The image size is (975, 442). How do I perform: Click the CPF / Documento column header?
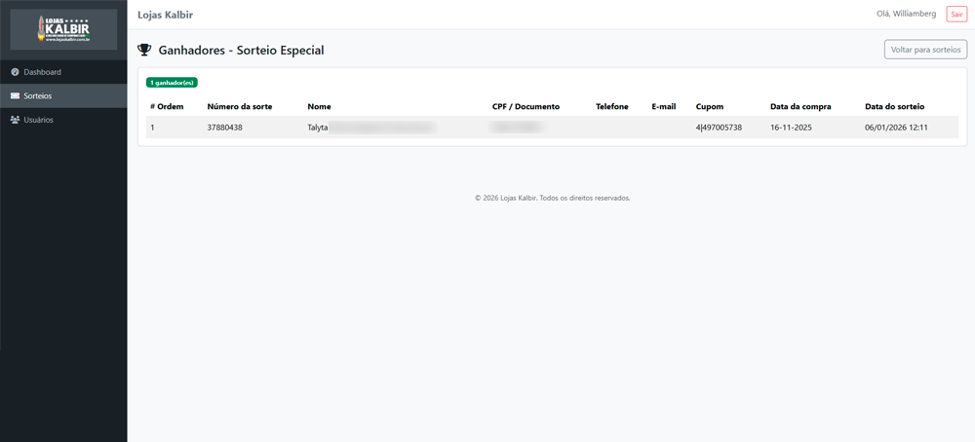tap(526, 107)
